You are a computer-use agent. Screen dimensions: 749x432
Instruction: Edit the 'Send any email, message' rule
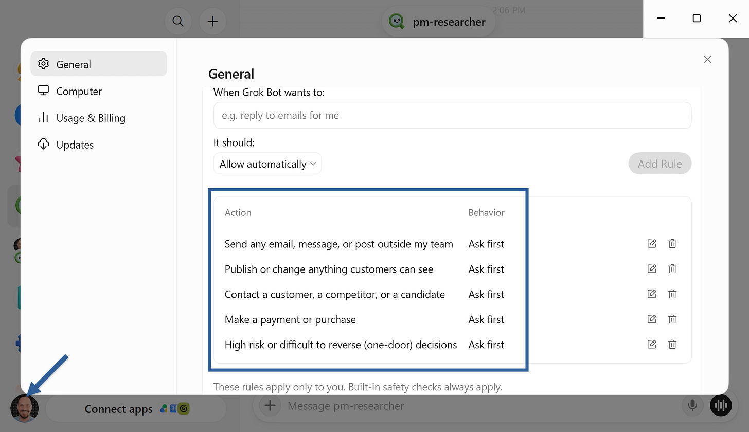tap(652, 244)
